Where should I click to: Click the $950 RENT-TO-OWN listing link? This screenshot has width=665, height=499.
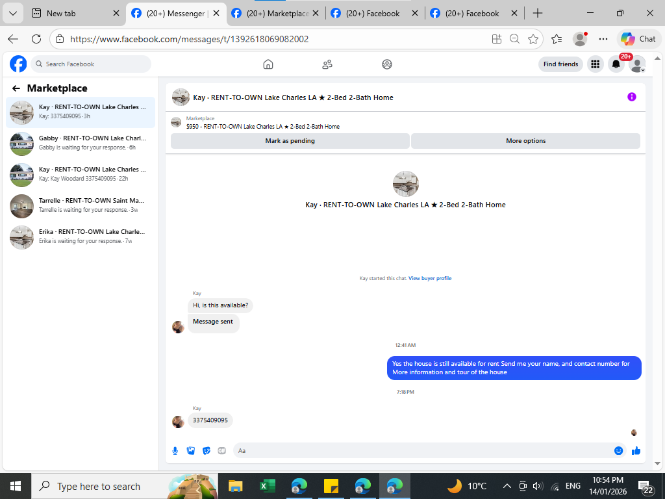(263, 127)
